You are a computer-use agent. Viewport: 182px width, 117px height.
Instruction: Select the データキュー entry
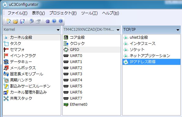tap(32, 62)
